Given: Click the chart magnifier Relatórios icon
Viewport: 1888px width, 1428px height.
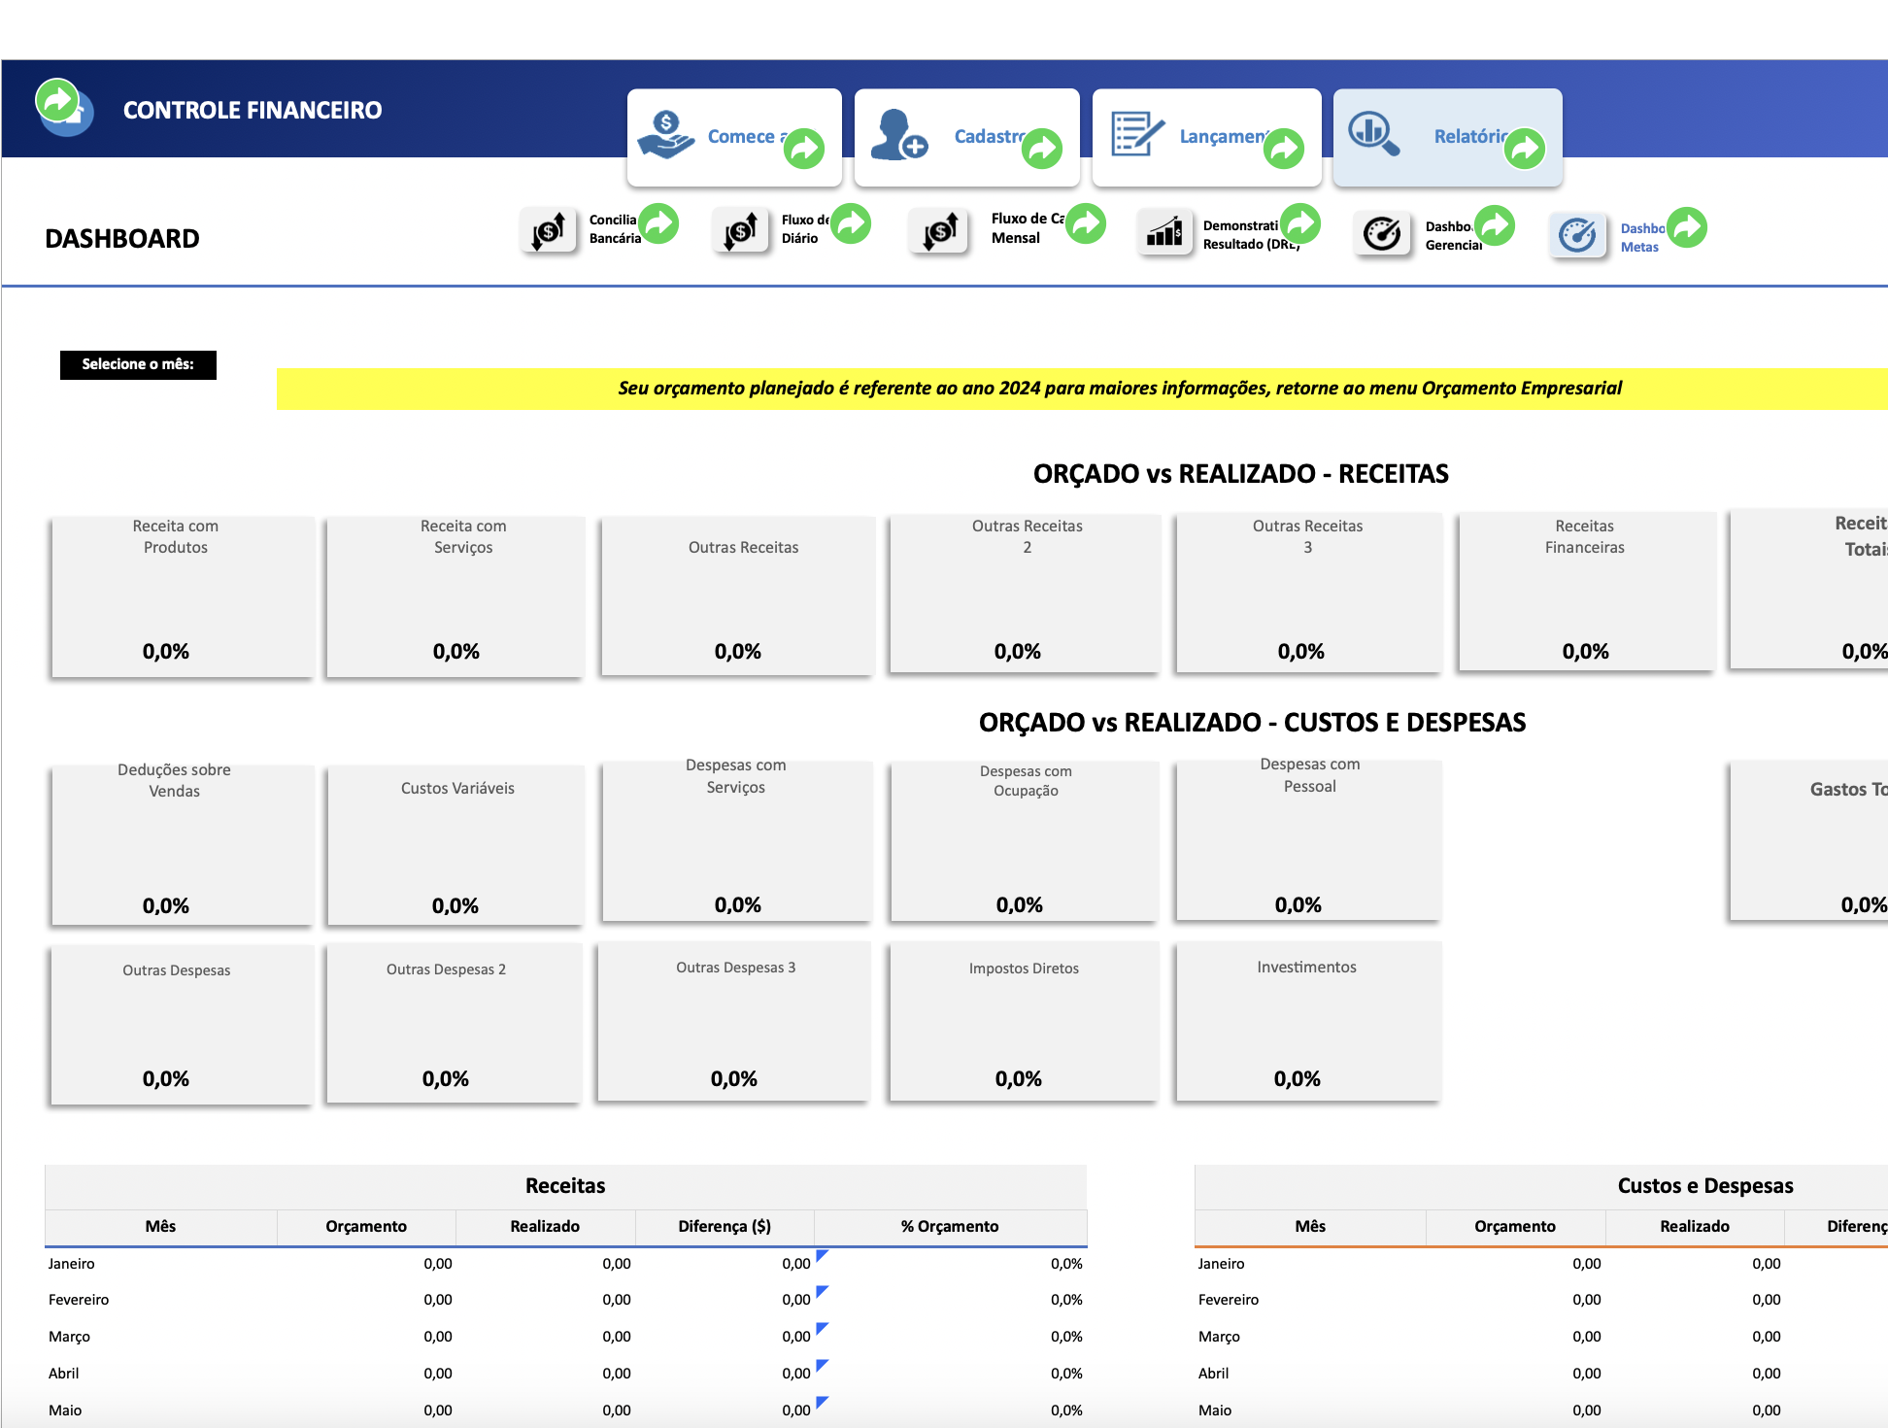Looking at the screenshot, I should click(1373, 133).
